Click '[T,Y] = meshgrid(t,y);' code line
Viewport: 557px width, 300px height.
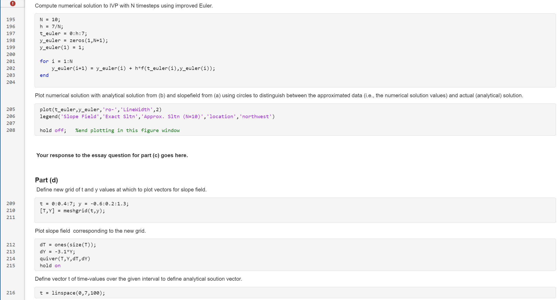click(72, 211)
